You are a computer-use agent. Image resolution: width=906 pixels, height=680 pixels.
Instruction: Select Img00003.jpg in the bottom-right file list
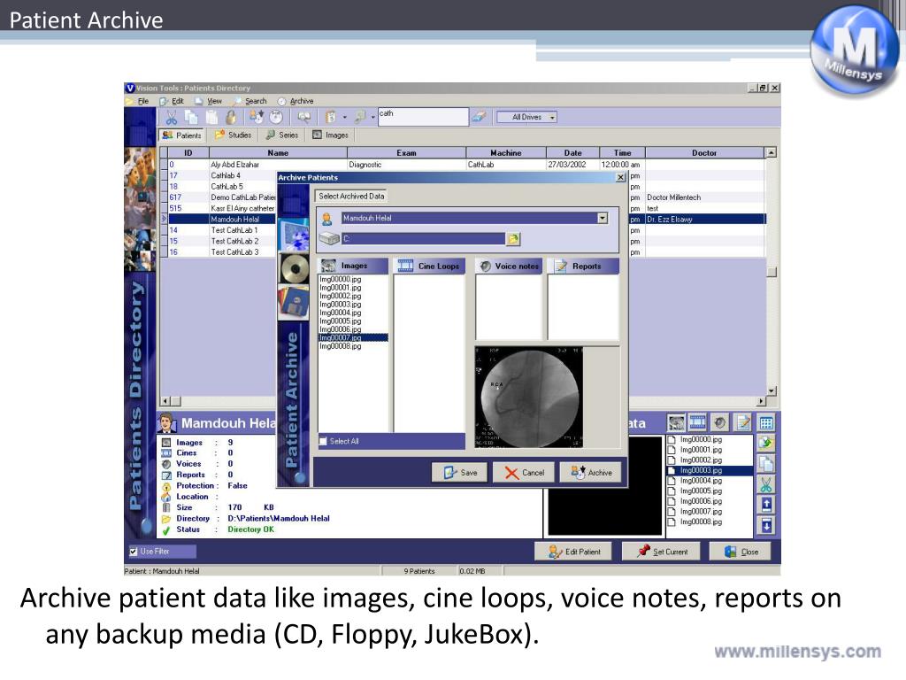pos(710,471)
